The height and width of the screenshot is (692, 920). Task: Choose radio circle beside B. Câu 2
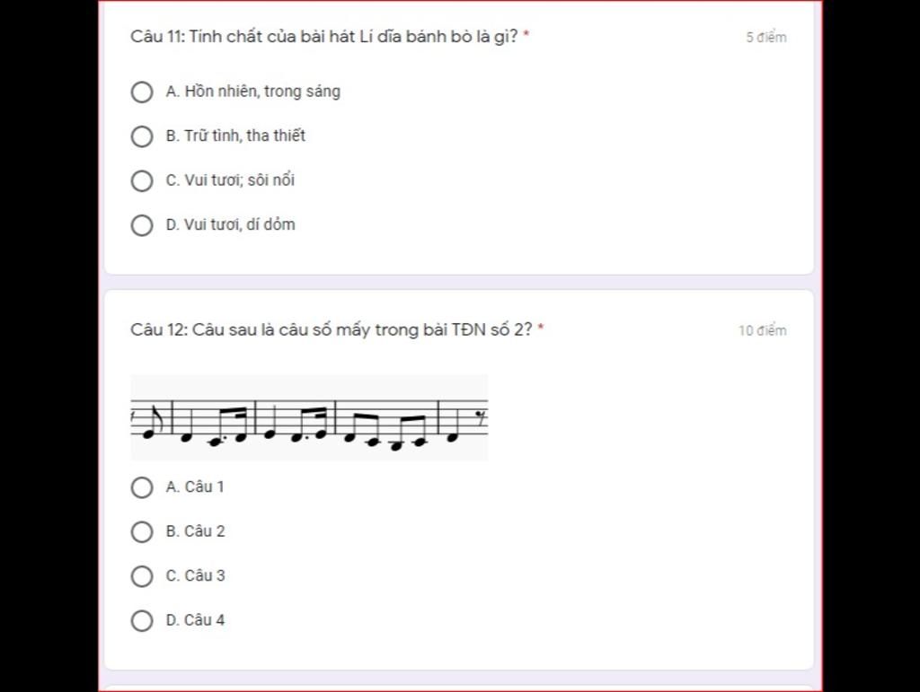(x=142, y=532)
